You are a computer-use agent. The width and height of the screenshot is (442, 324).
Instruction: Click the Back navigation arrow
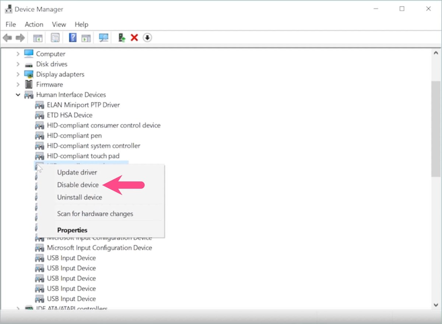(x=7, y=37)
